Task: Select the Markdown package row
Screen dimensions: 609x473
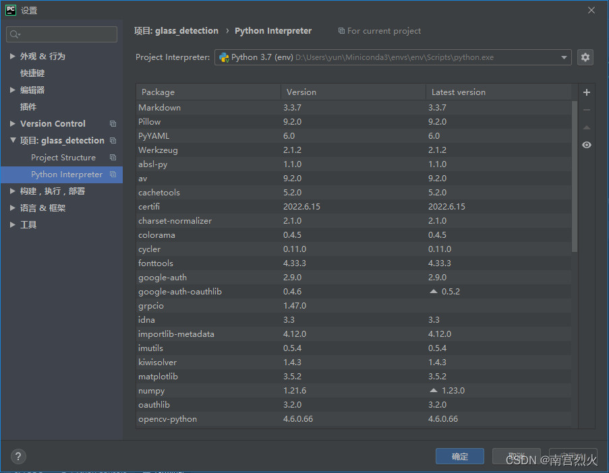Action: tap(354, 108)
